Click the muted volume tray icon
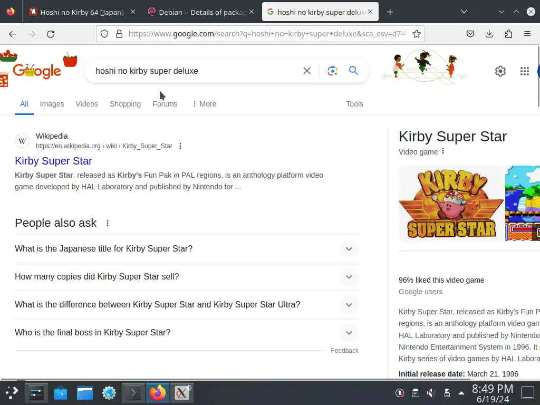 pos(431,392)
